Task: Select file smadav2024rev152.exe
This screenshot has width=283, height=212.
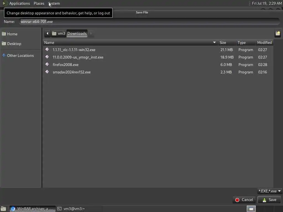Action: coord(158,72)
